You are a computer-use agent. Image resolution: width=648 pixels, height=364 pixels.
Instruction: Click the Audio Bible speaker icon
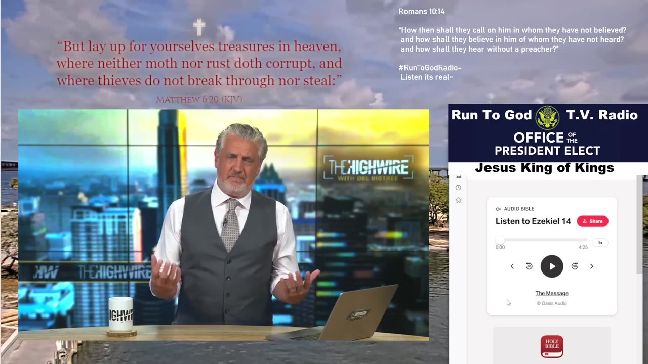pos(498,209)
